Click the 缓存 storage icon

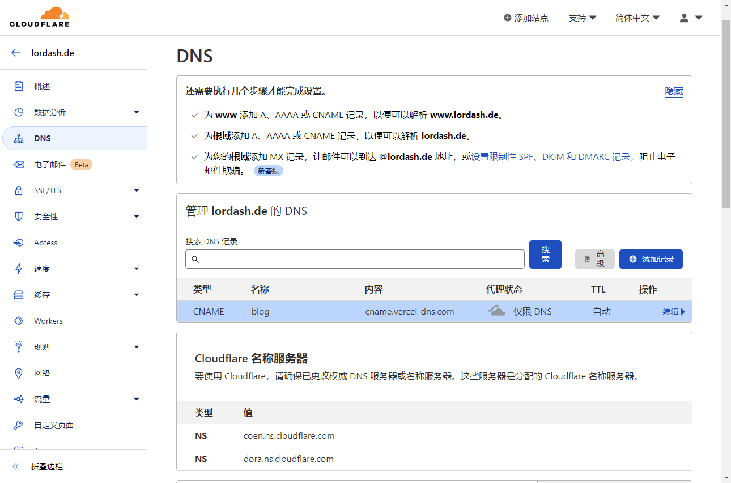(19, 295)
